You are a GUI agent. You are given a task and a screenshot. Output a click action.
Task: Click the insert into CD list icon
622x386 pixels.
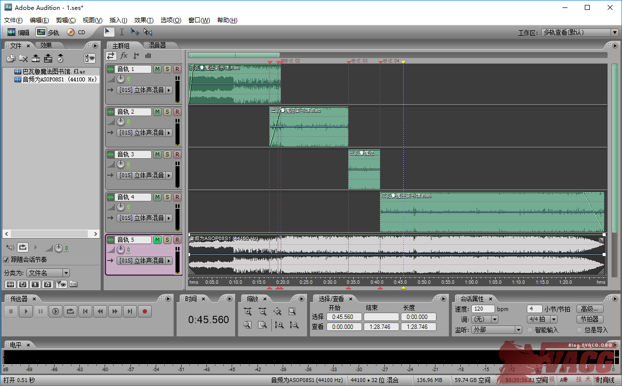[60, 58]
